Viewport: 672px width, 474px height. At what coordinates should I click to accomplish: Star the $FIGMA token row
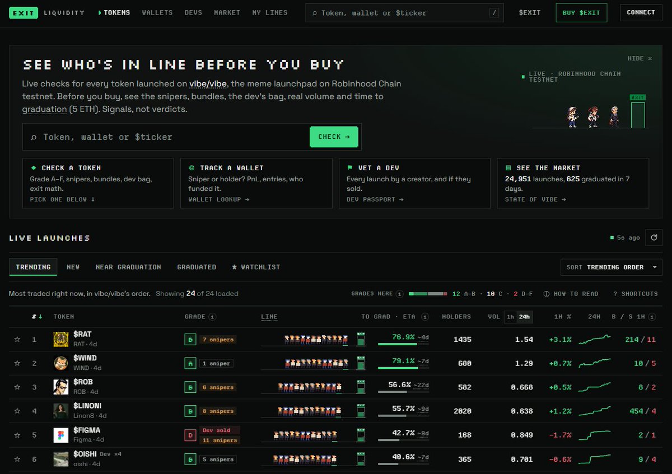17,435
